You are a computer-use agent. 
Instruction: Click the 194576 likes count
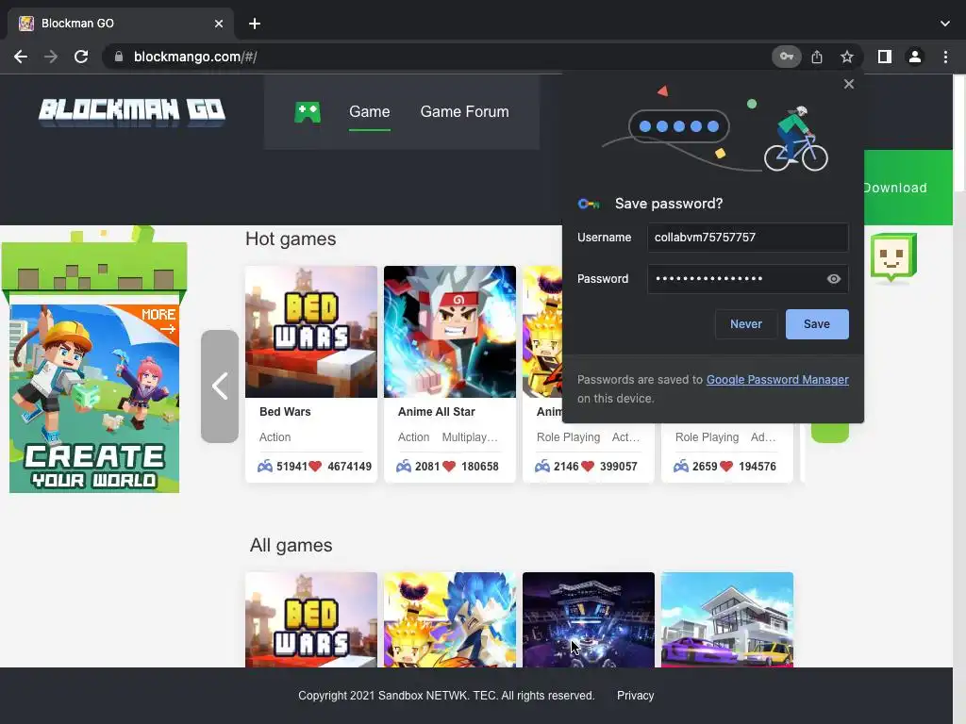758,466
